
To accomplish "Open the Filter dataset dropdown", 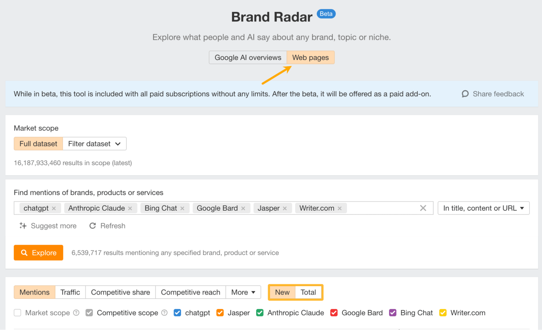I will coord(94,144).
